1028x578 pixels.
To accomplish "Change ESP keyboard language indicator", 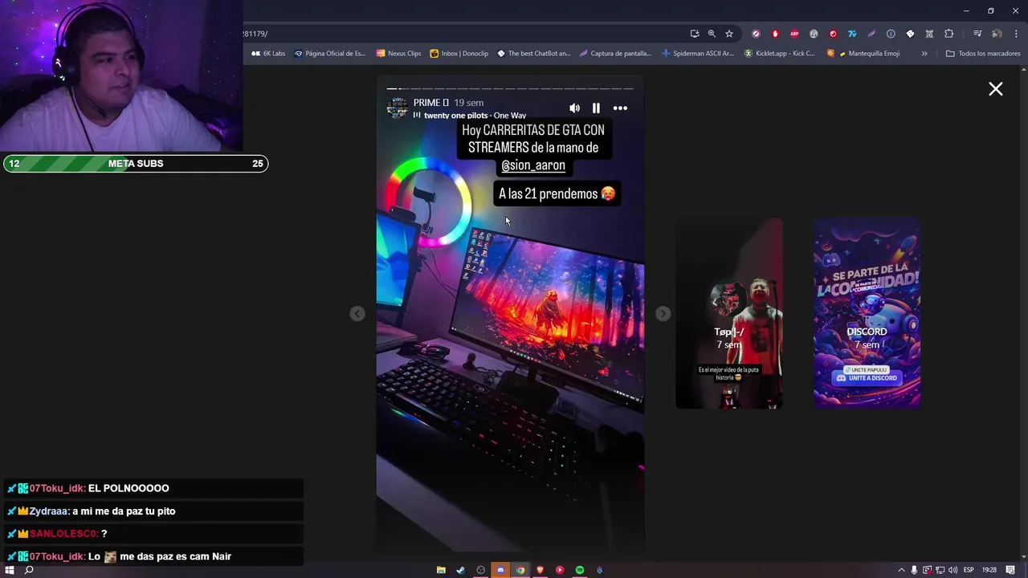I will pos(969,570).
